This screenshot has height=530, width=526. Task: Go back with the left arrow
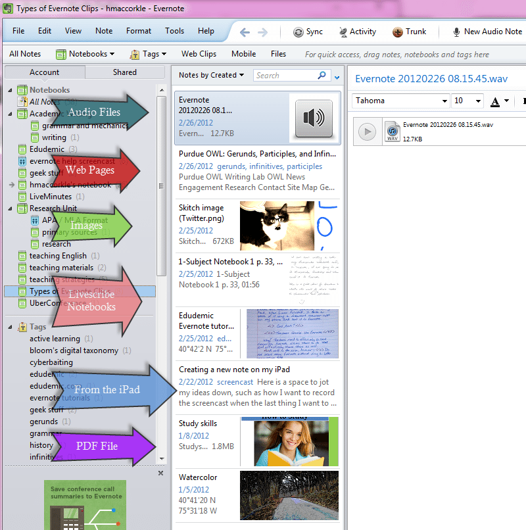click(x=245, y=32)
